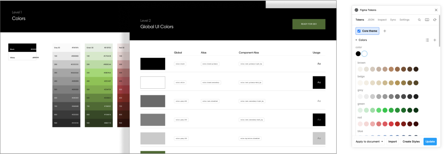Click the READY FOR DEV badge
The width and height of the screenshot is (445, 154).
[x=309, y=24]
